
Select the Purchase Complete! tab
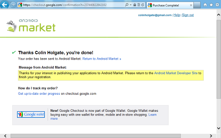pyautogui.click(x=170, y=5)
